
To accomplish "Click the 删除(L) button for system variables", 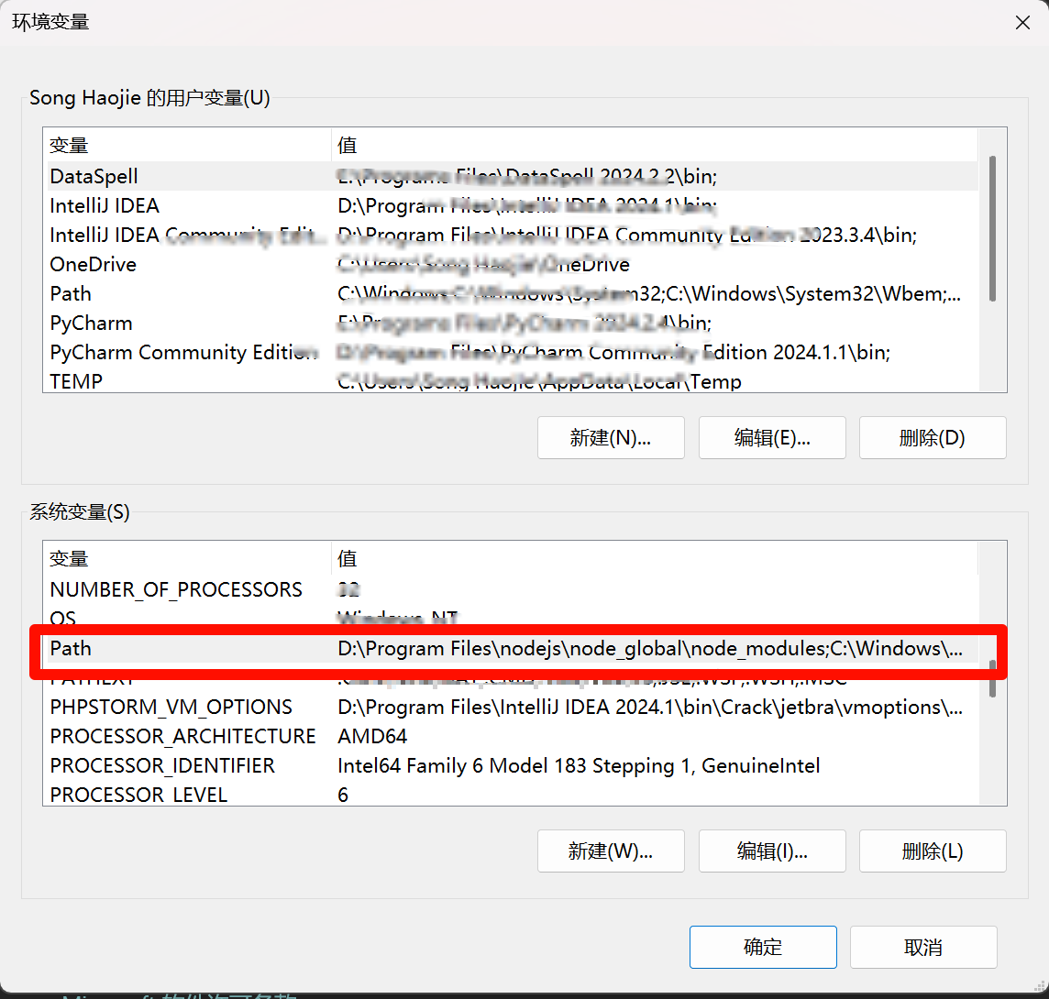I will point(932,851).
